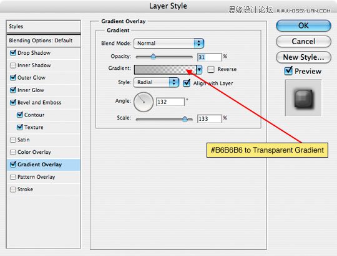Click the New Style button

pyautogui.click(x=303, y=57)
